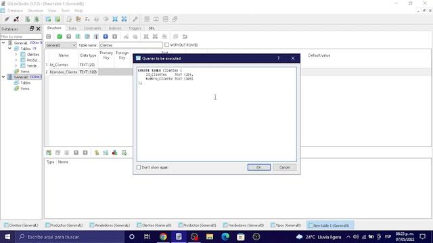
Task: Click the red and green blocks constraint icon
Action: click(x=114, y=153)
